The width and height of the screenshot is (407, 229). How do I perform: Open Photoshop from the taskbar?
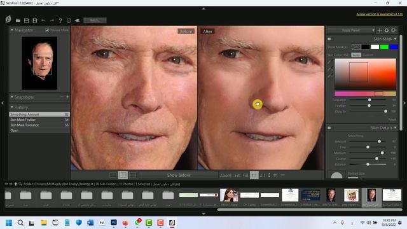[114, 223]
